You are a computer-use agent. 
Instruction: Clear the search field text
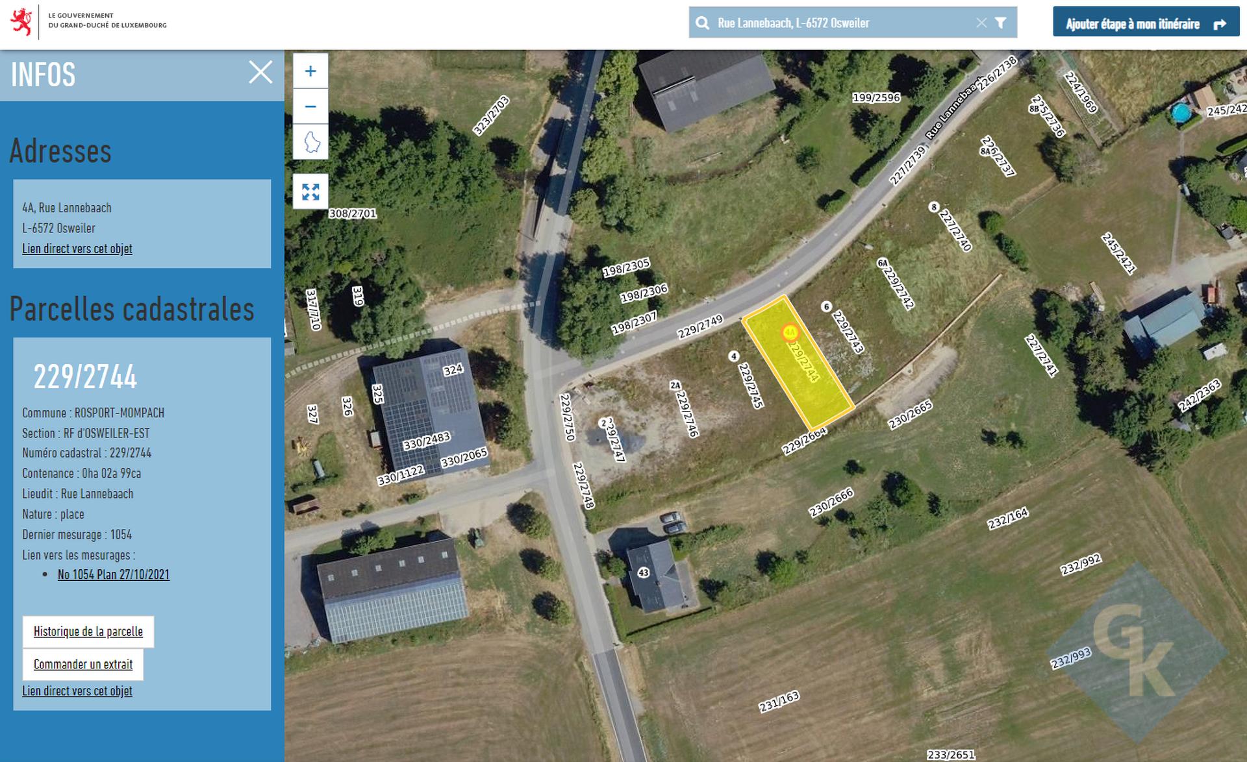(981, 23)
